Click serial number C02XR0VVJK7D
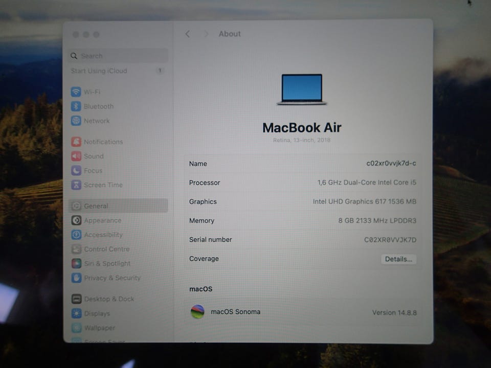This screenshot has width=491, height=368. pos(390,240)
